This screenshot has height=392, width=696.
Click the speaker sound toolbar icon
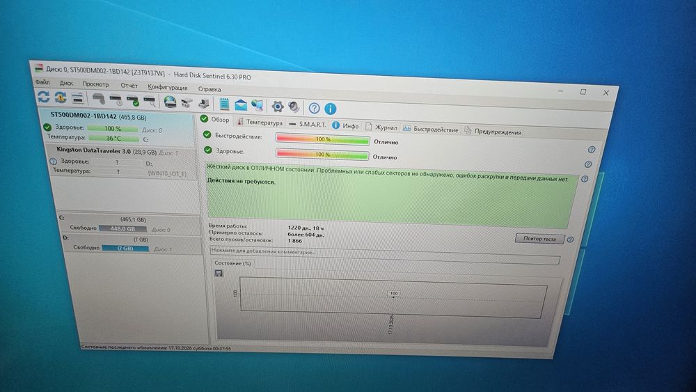(x=294, y=107)
